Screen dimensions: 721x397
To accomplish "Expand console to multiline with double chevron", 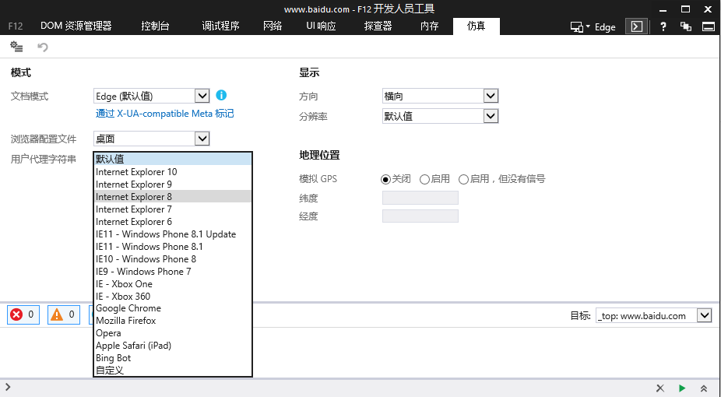I will [704, 388].
